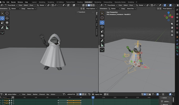This screenshot has height=105, width=179.
Task: Select the Rotate tool in left viewport
Action: [x=7, y=18]
